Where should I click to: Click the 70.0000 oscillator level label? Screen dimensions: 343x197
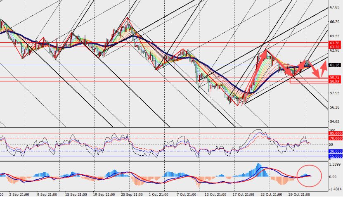click(x=335, y=138)
